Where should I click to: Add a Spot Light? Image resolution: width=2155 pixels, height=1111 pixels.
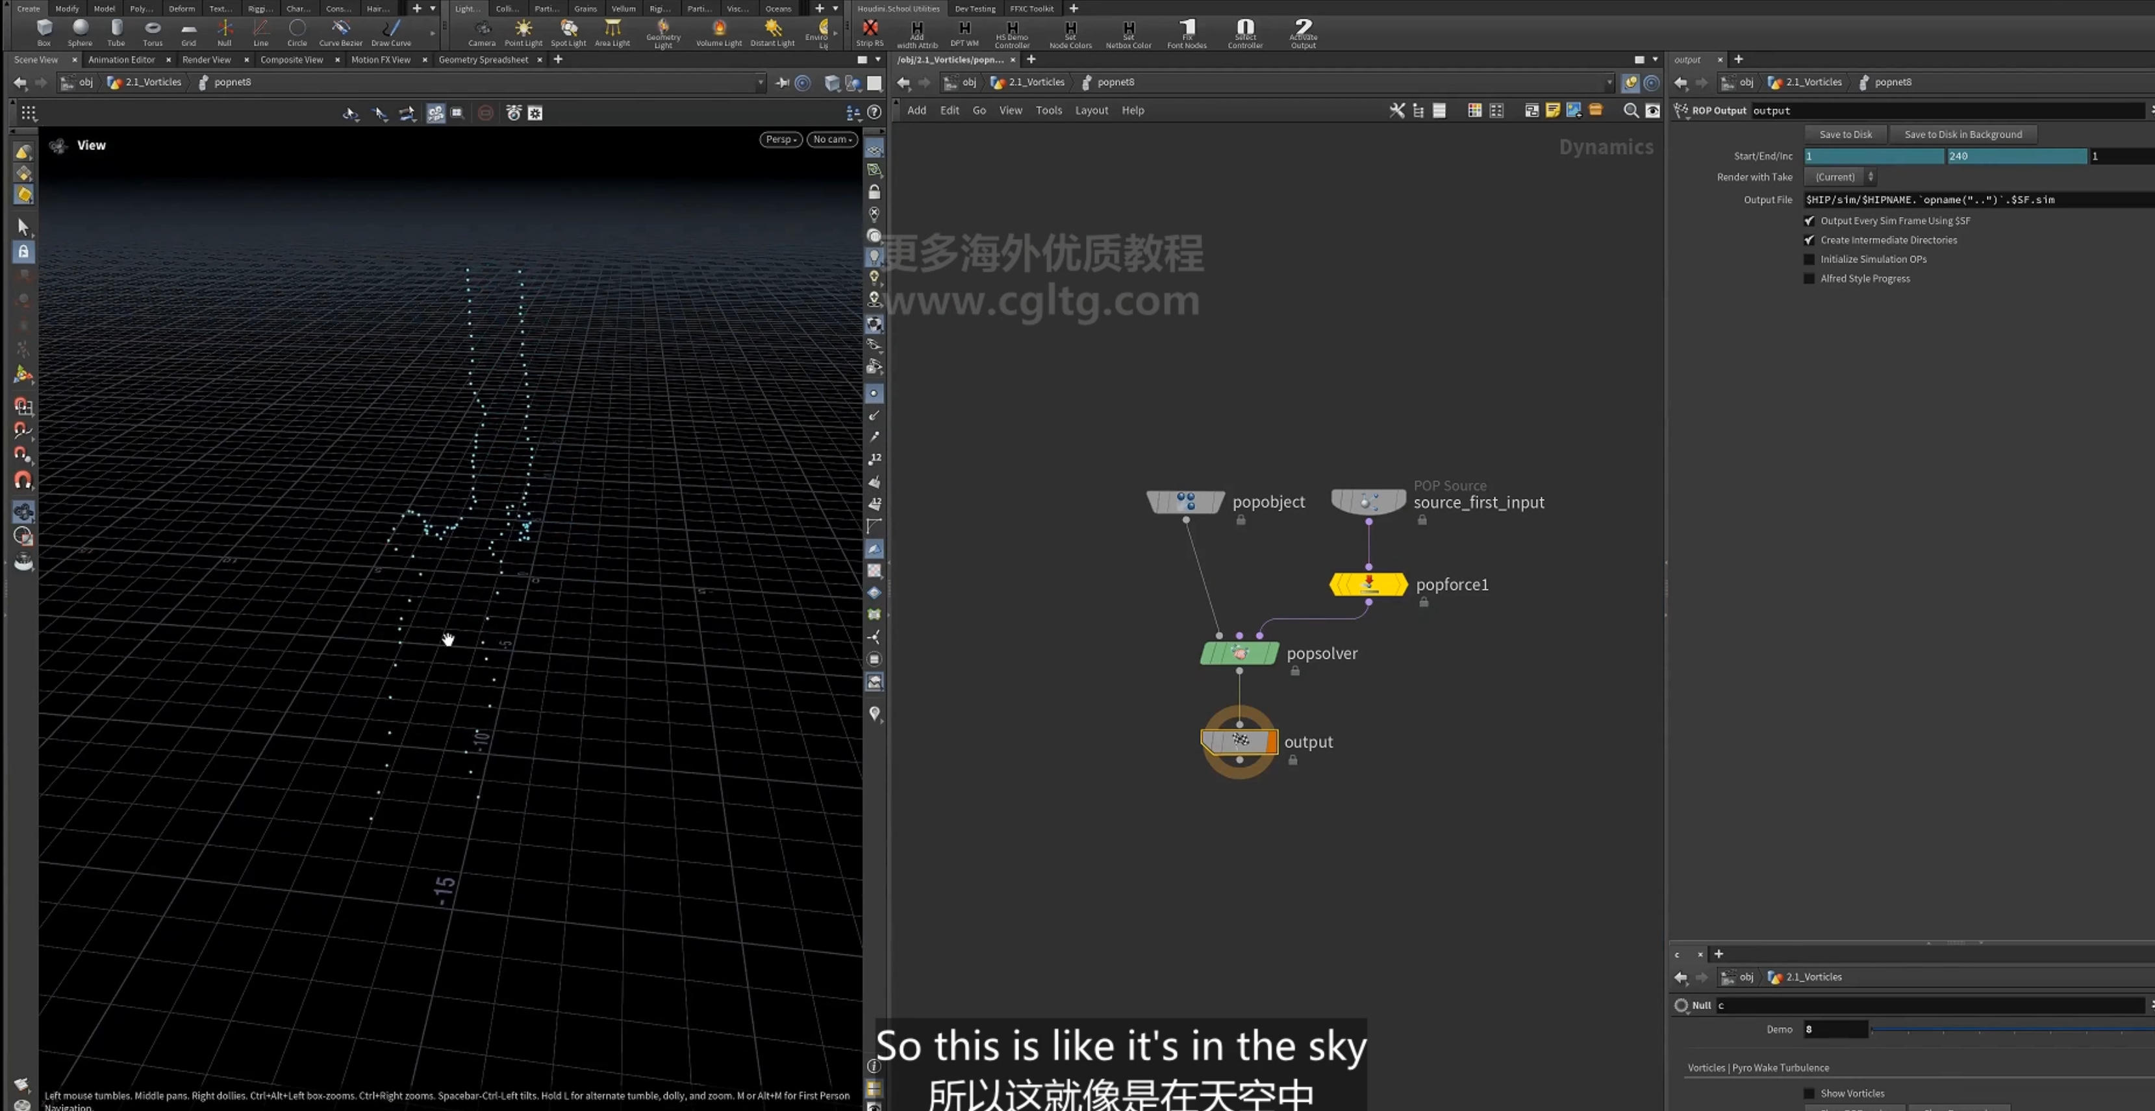click(x=569, y=32)
